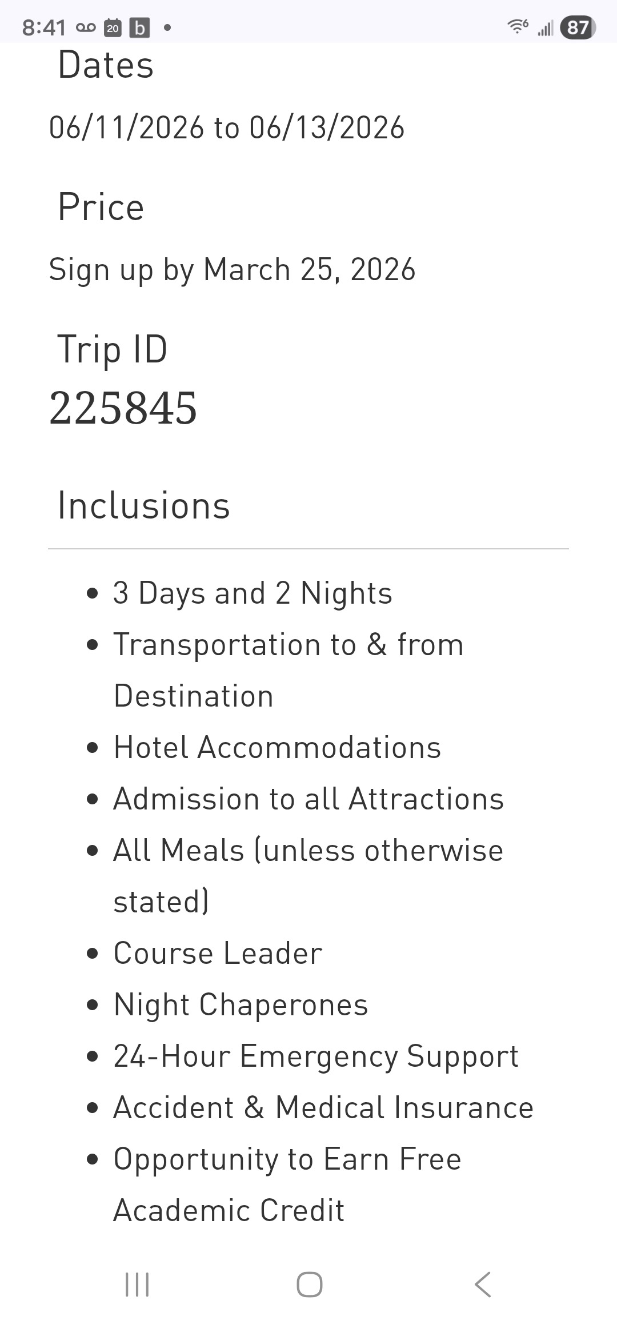Tap the Trip ID number 225845
617x1324 pixels.
(123, 408)
